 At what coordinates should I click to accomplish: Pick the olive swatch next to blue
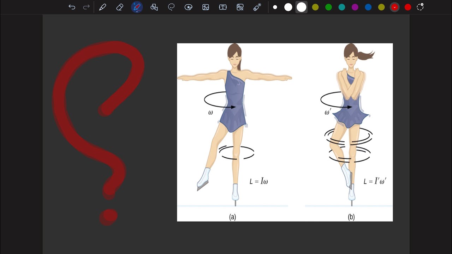(x=381, y=7)
